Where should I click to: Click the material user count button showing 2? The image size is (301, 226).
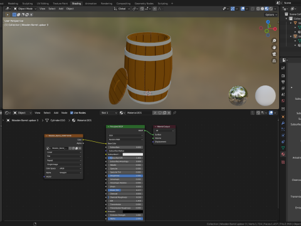click(155, 113)
